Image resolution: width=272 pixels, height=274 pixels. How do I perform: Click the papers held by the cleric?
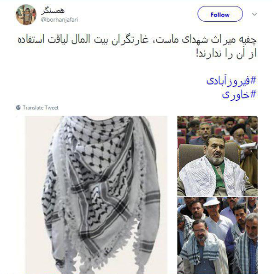pos(248,146)
